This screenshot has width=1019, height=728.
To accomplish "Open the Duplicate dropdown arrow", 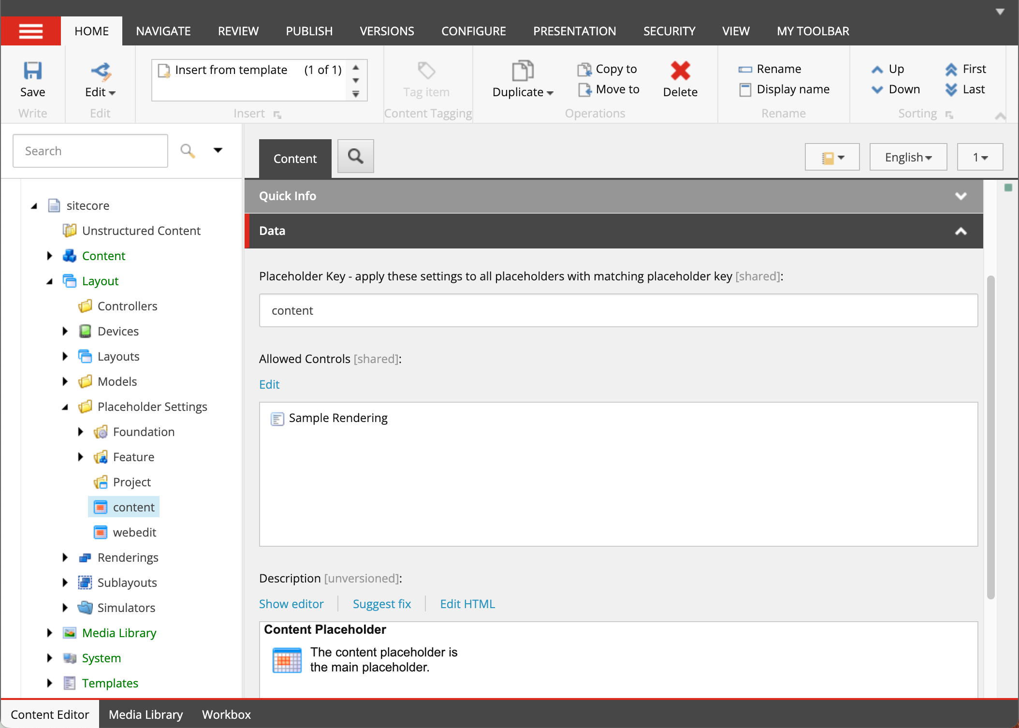I will pos(550,93).
